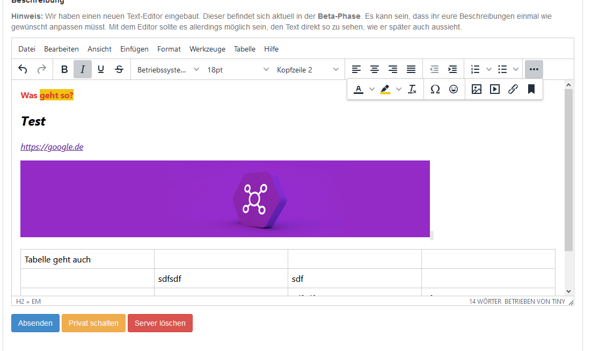Open the Tabelle menu

245,49
